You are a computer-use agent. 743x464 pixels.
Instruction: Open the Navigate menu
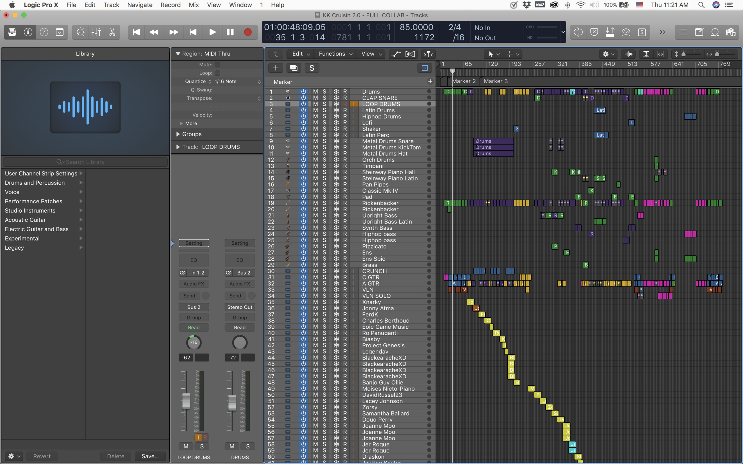(140, 5)
